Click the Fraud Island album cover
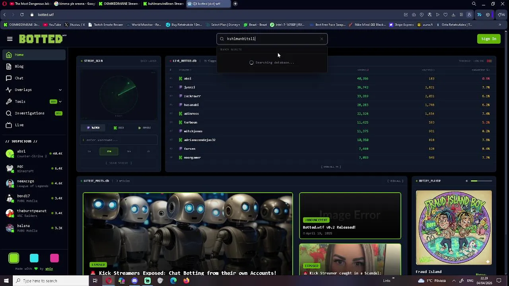 coord(454,228)
